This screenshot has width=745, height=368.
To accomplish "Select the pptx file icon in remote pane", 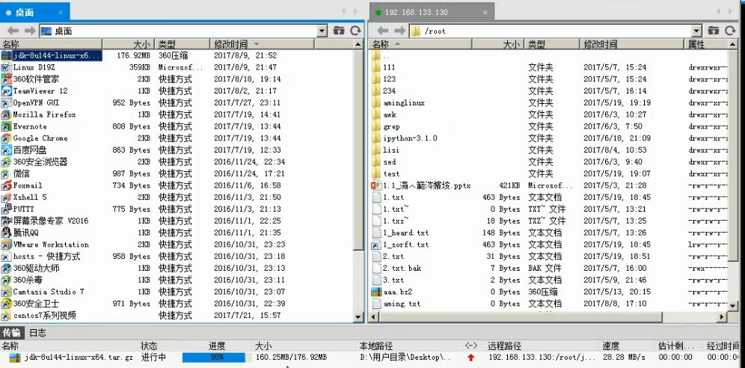I will pyautogui.click(x=376, y=185).
